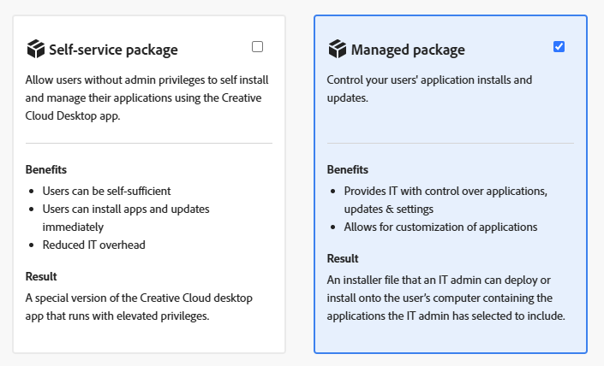Click the Benefits heading in Managed card
The height and width of the screenshot is (366, 604).
348,169
